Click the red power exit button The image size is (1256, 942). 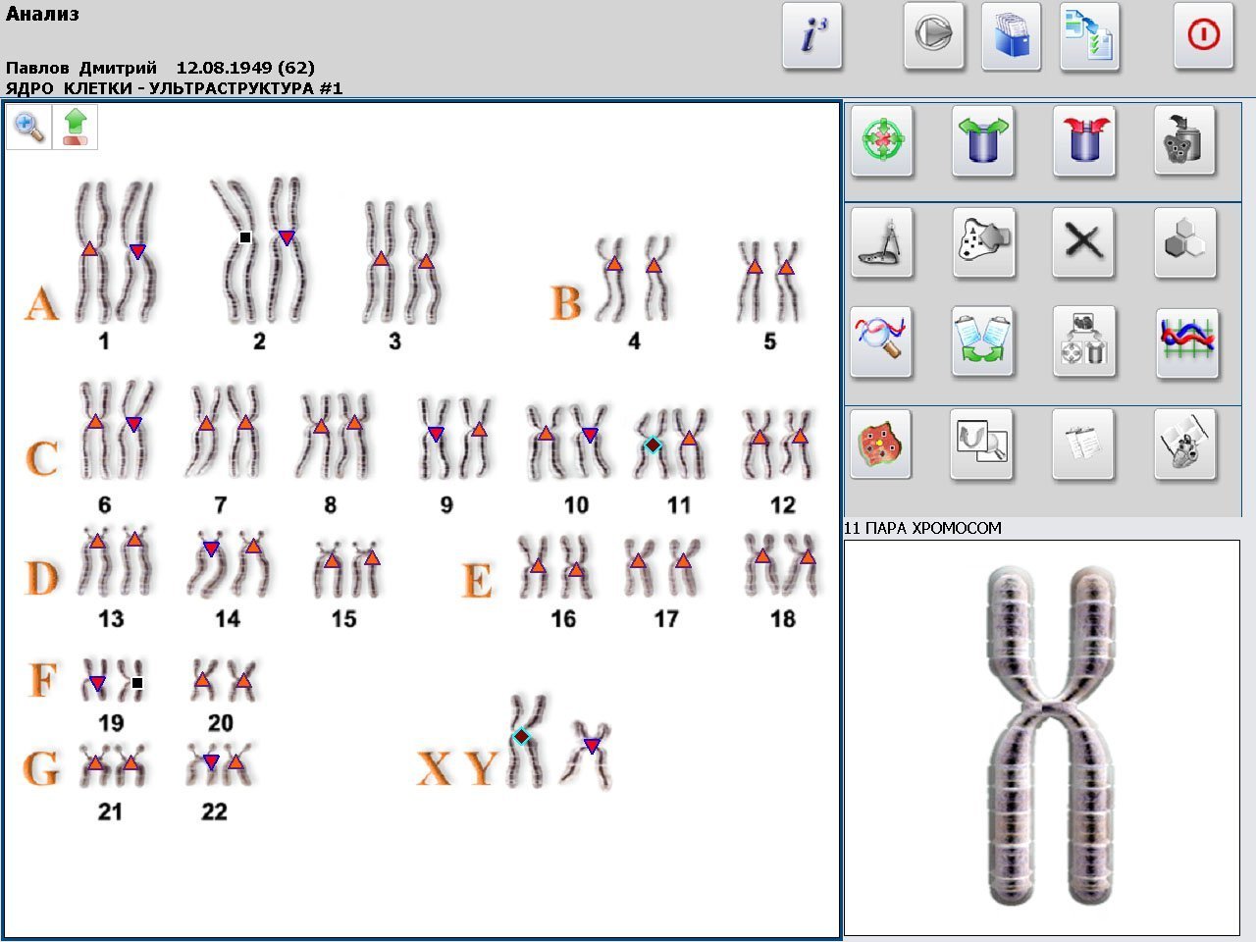1203,36
